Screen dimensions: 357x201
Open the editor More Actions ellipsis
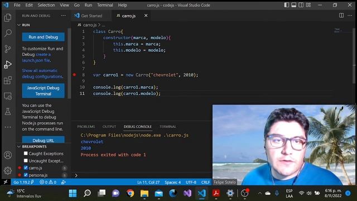350,16
